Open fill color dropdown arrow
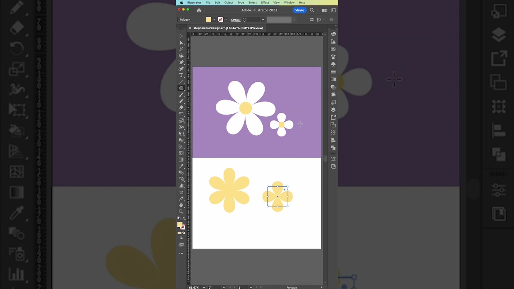The image size is (514, 289). [x=214, y=20]
